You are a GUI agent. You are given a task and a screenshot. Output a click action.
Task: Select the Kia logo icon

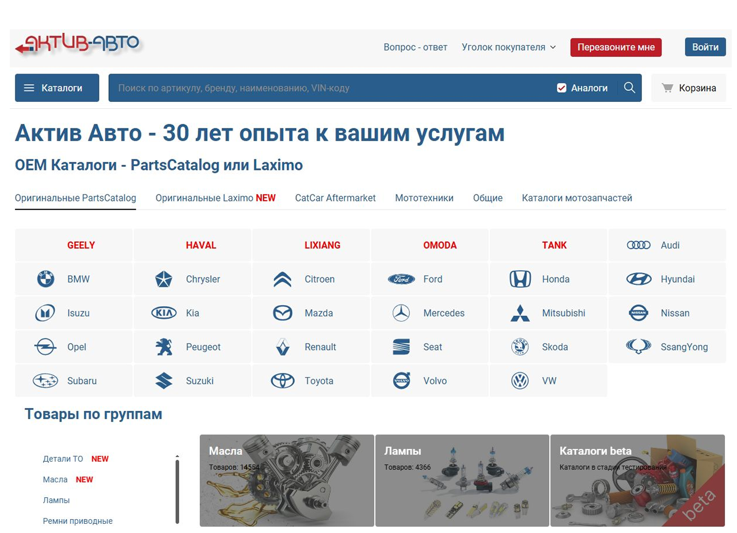point(164,313)
